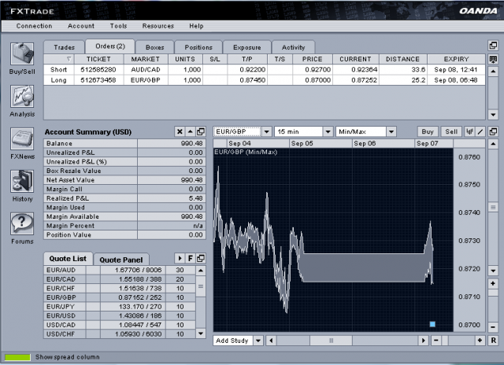The height and width of the screenshot is (365, 504).
Task: Detach the chart panel
Action: coord(493,131)
